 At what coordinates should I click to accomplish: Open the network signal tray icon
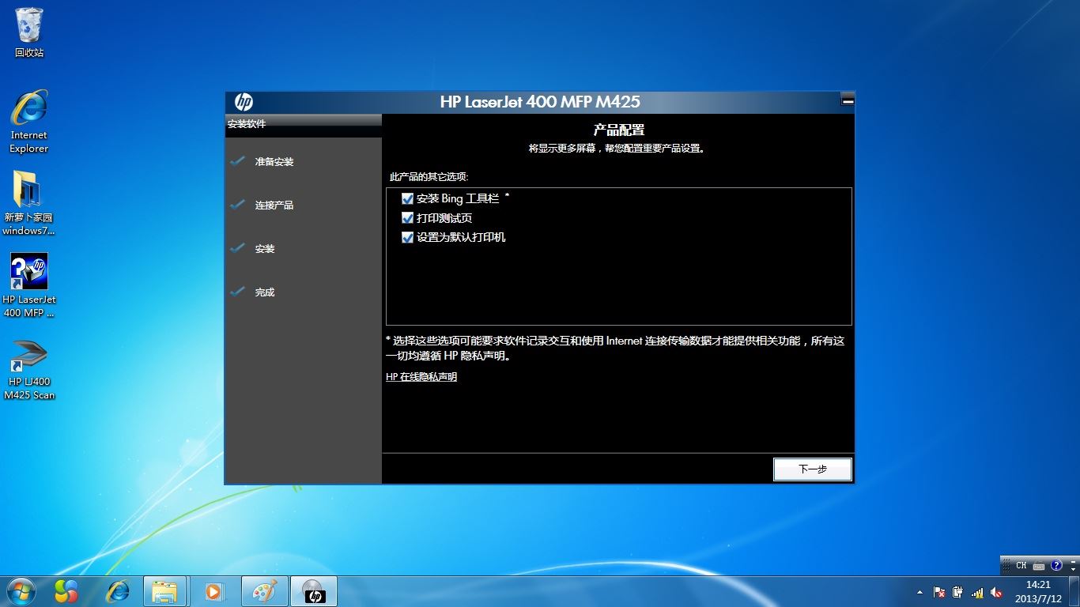coord(977,592)
